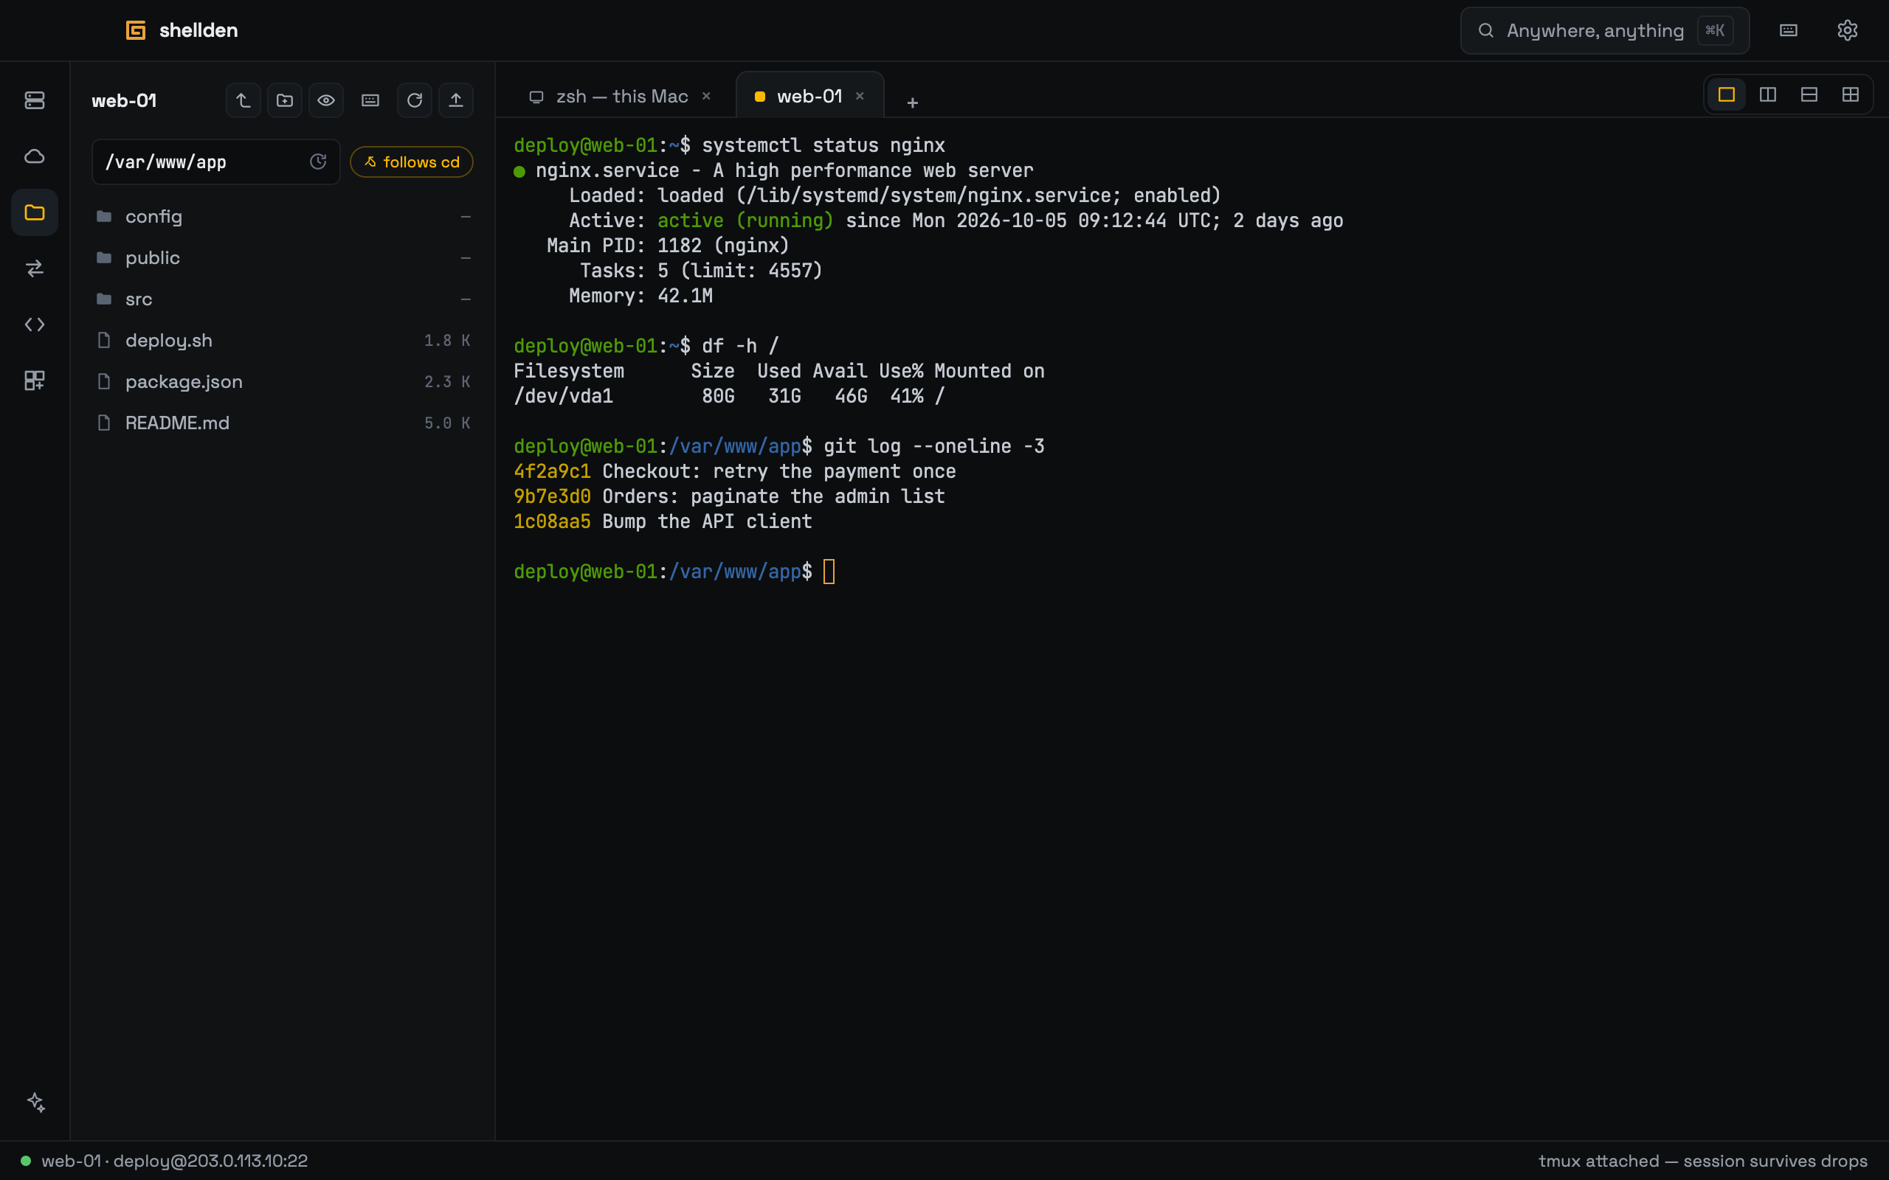Toggle hidden files eye icon
Screen dimensions: 1889x1180
pos(326,101)
